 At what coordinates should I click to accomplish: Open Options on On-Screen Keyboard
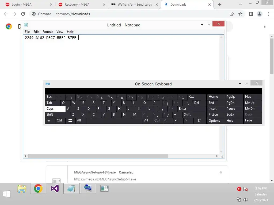216,120
